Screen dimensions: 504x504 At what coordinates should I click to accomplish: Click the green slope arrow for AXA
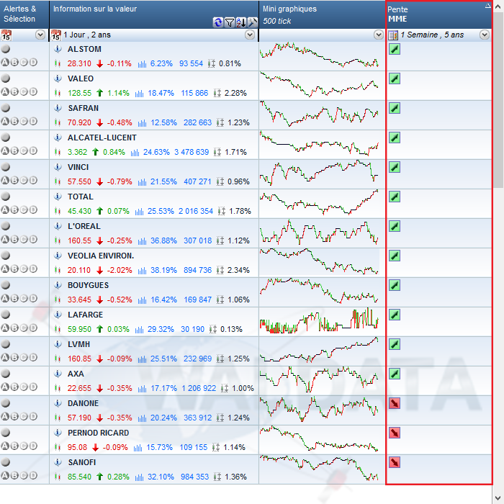pos(395,374)
